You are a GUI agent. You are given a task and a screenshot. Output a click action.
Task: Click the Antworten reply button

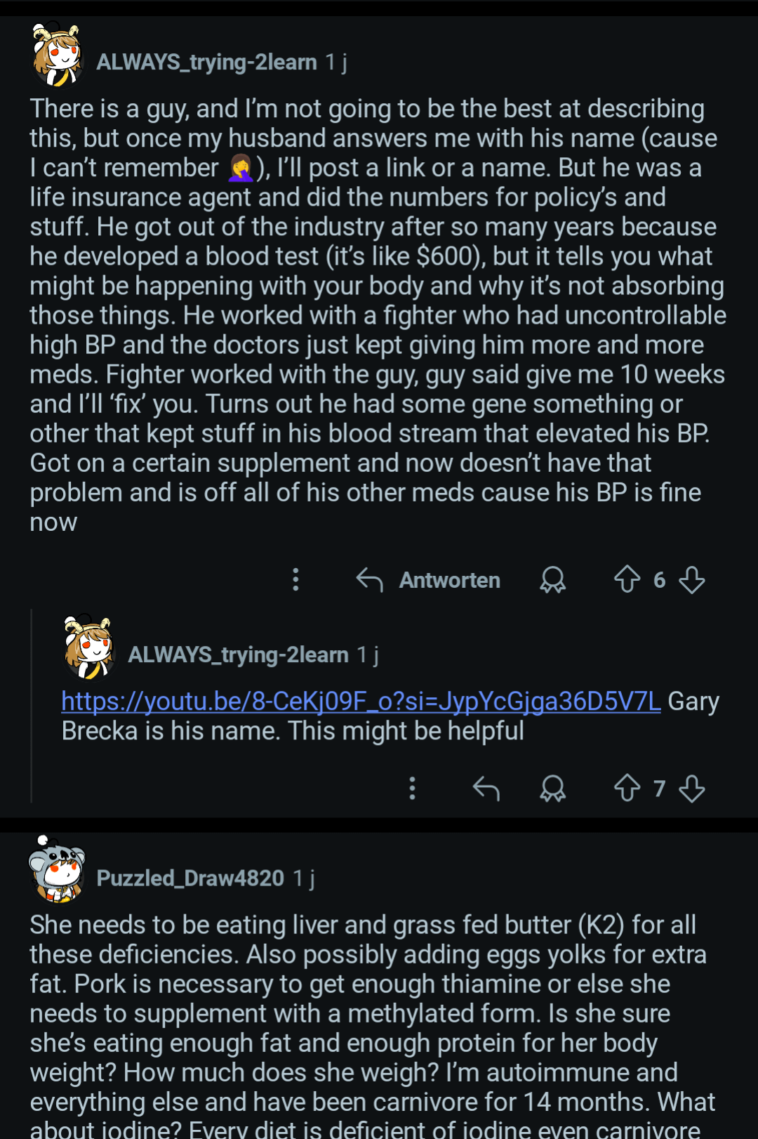click(429, 580)
